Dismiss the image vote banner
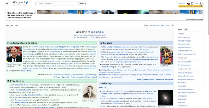Image resolution: width=209 pixels, height=108 pixels. (x=200, y=12)
